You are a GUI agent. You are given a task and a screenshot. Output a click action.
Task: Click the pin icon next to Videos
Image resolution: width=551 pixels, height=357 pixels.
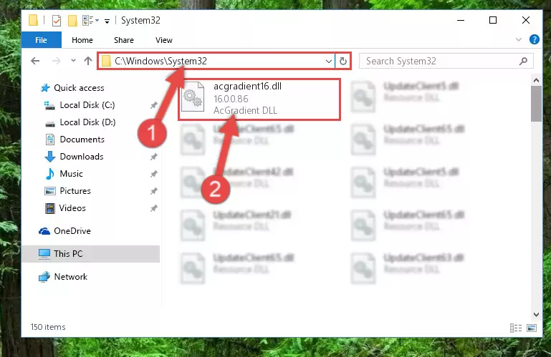[153, 208]
